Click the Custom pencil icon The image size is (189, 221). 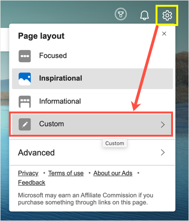[25, 124]
